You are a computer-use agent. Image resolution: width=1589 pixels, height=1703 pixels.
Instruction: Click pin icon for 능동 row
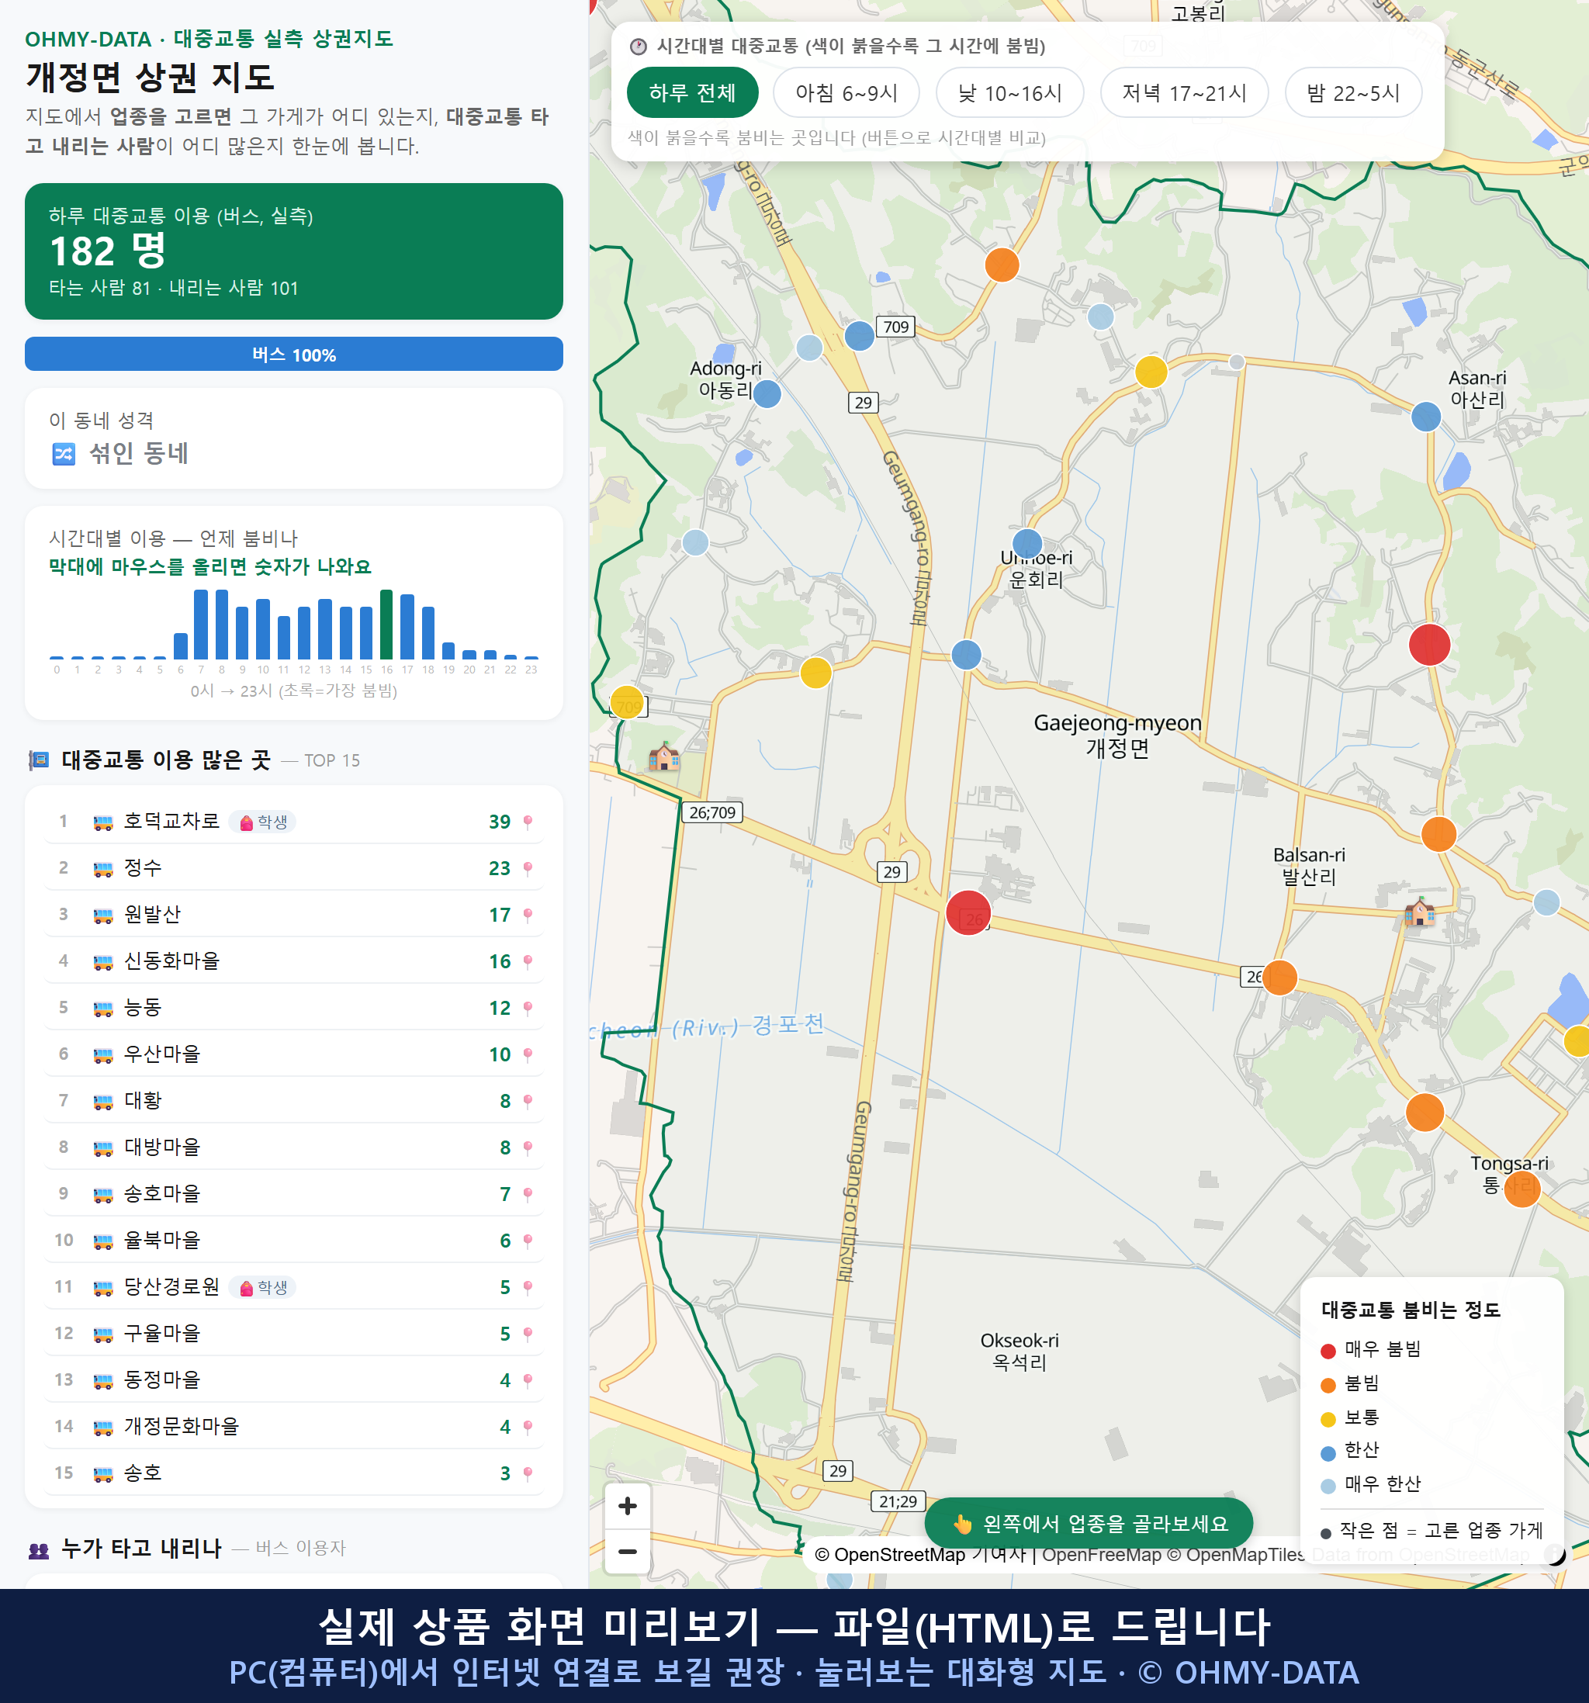point(528,1009)
